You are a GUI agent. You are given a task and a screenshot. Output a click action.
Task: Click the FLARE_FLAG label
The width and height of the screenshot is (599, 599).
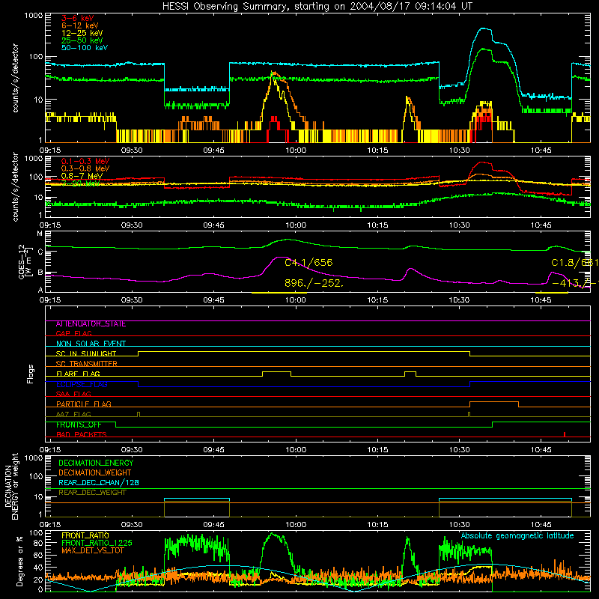click(x=78, y=374)
